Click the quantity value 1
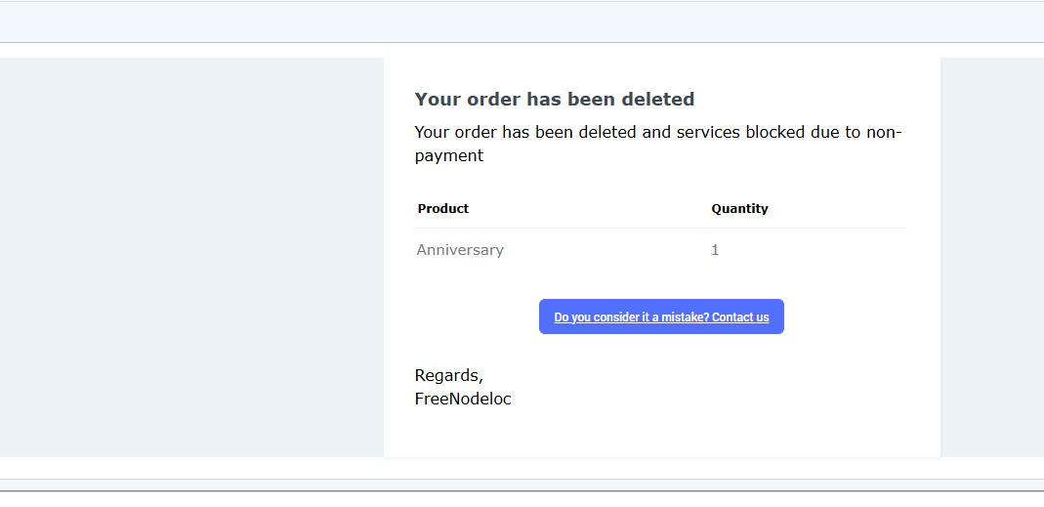Image resolution: width=1044 pixels, height=507 pixels. click(x=715, y=250)
